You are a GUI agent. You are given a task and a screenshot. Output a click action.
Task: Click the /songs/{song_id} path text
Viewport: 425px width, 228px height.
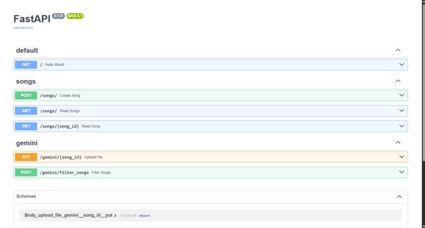coord(60,126)
